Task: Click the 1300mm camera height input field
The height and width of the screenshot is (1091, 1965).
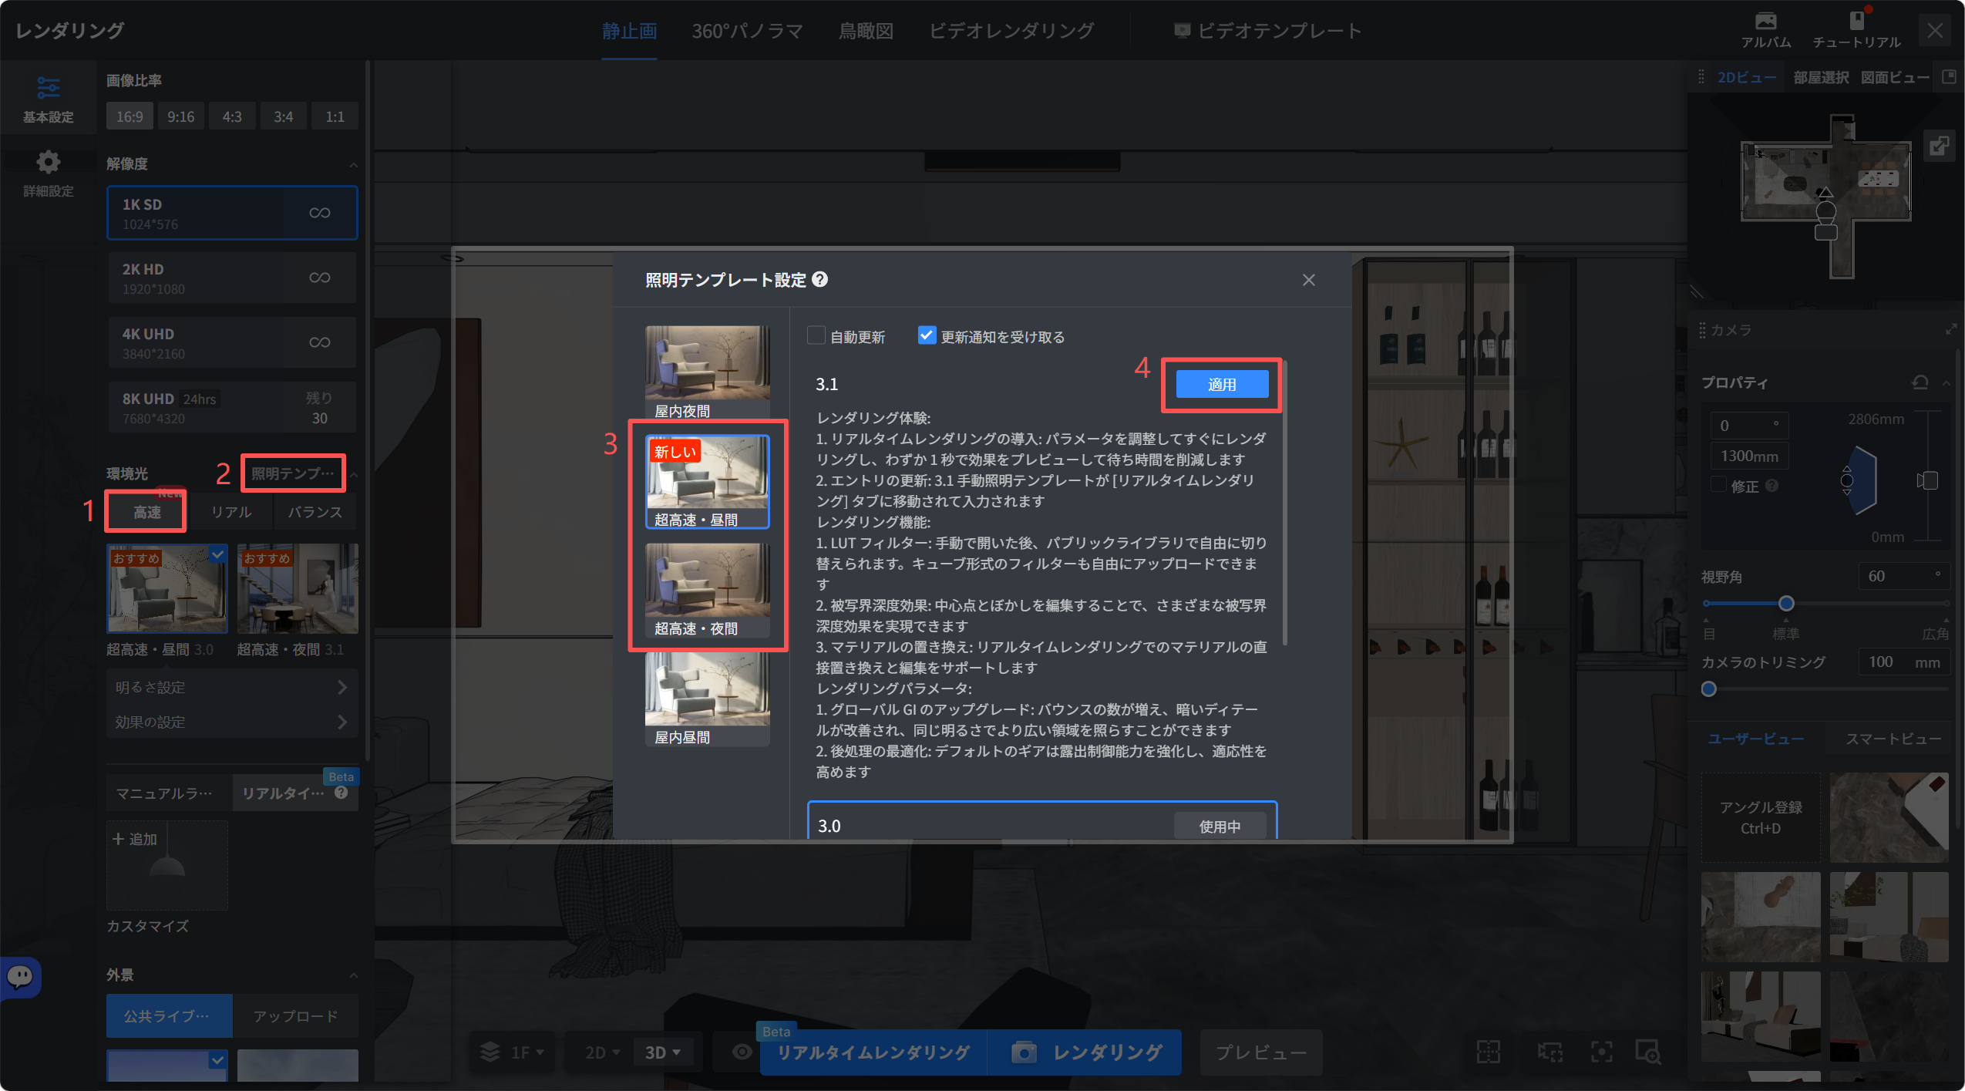Action: tap(1749, 456)
